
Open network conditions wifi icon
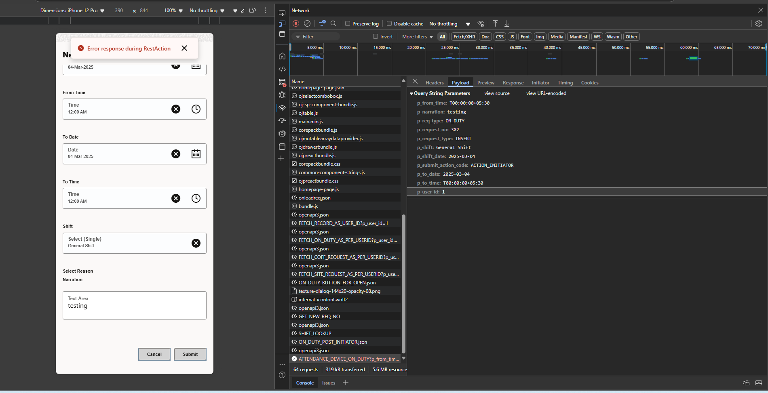pos(481,23)
